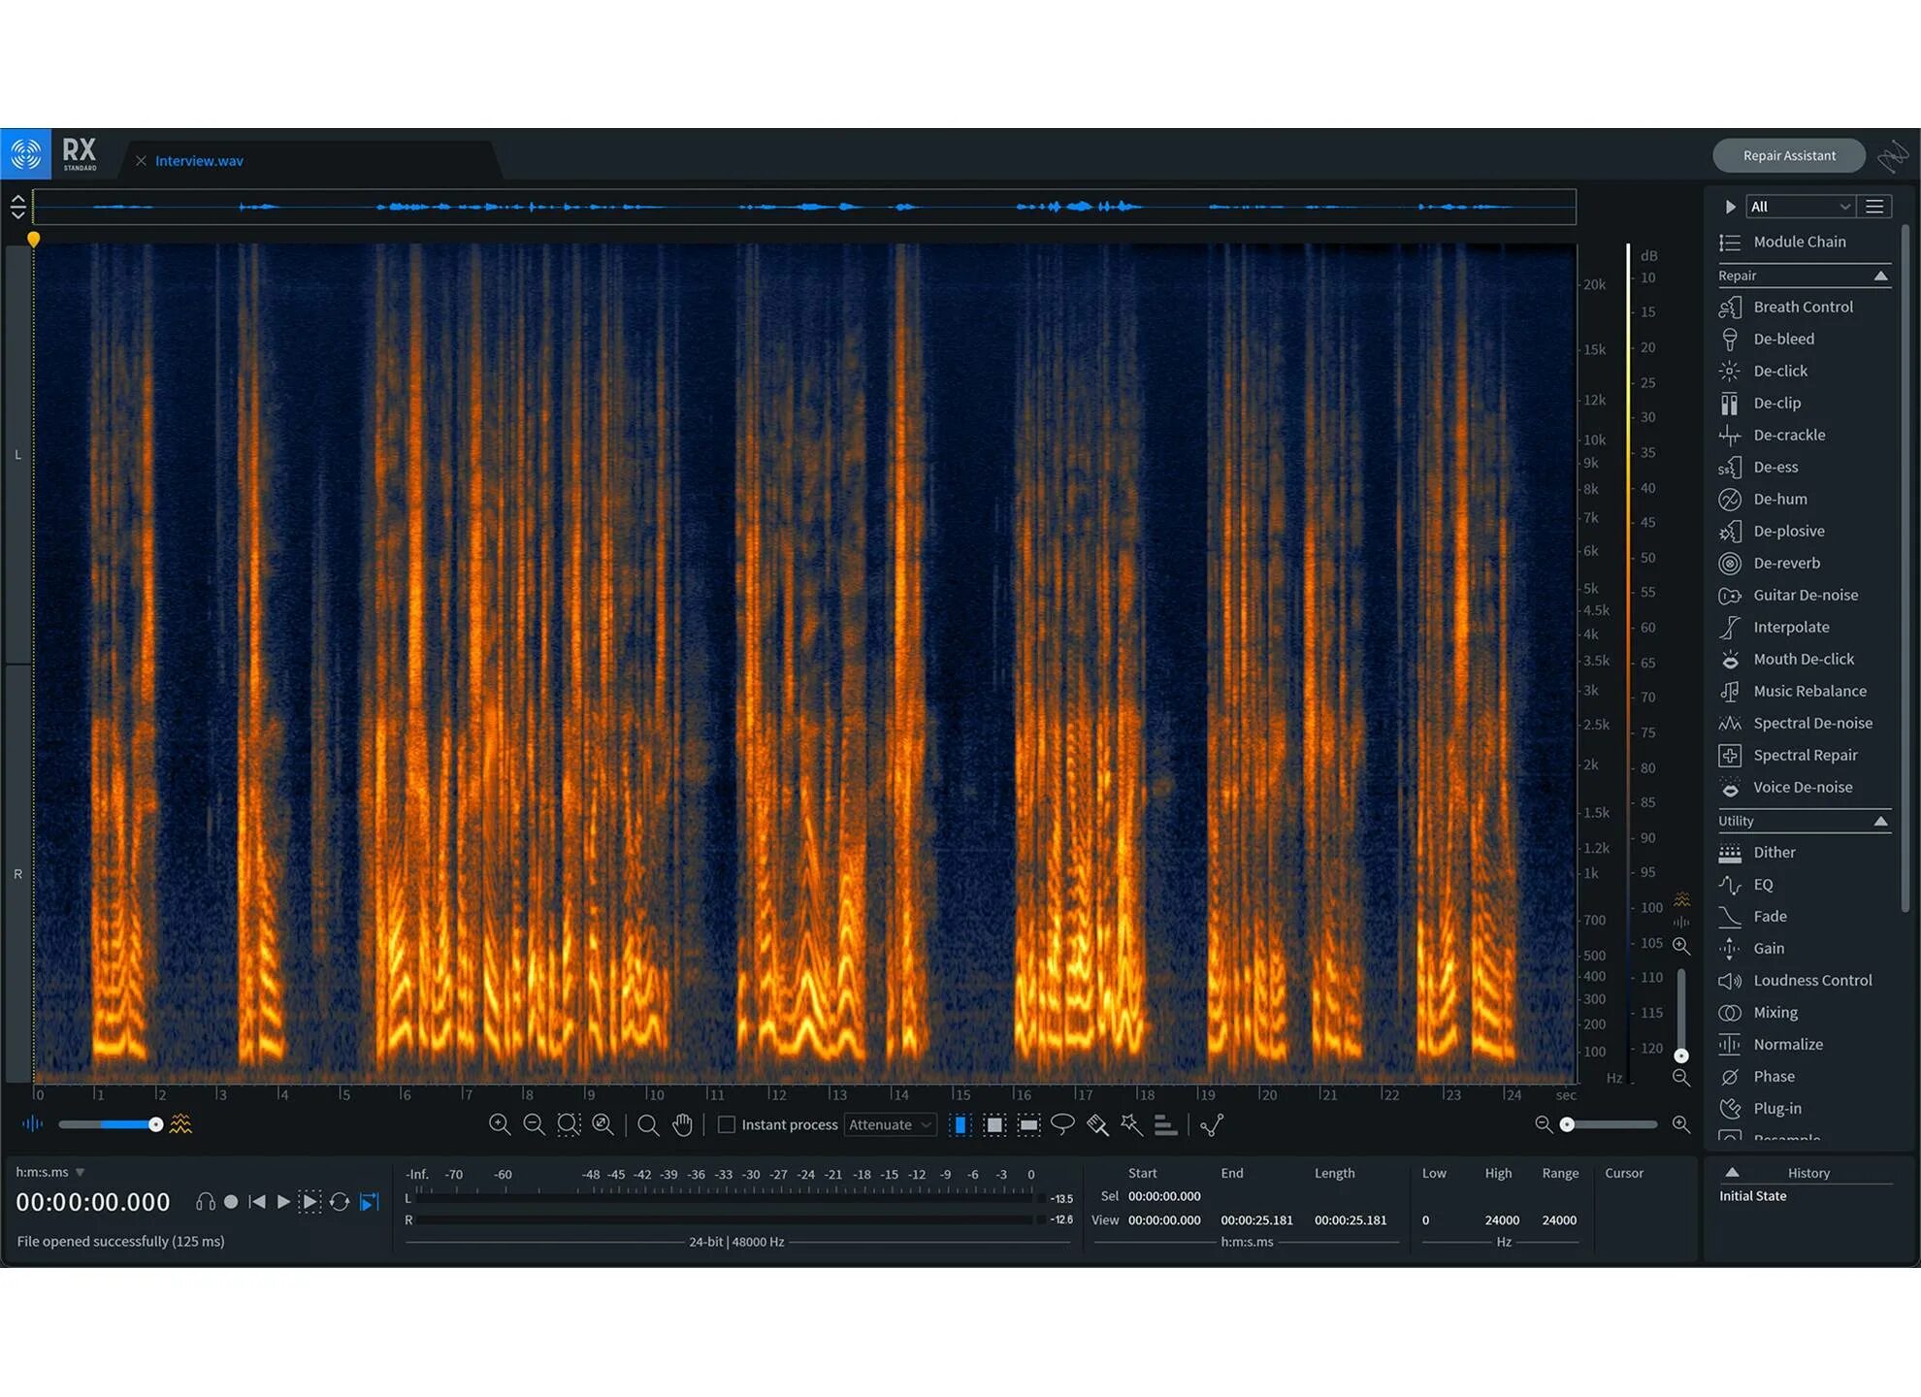Close the Interview.wav file tab
The width and height of the screenshot is (1921, 1397).
tap(141, 161)
